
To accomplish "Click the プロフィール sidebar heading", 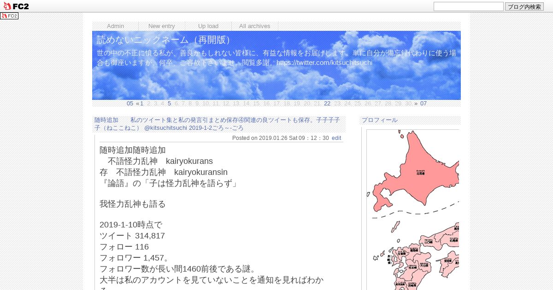I will click(379, 120).
